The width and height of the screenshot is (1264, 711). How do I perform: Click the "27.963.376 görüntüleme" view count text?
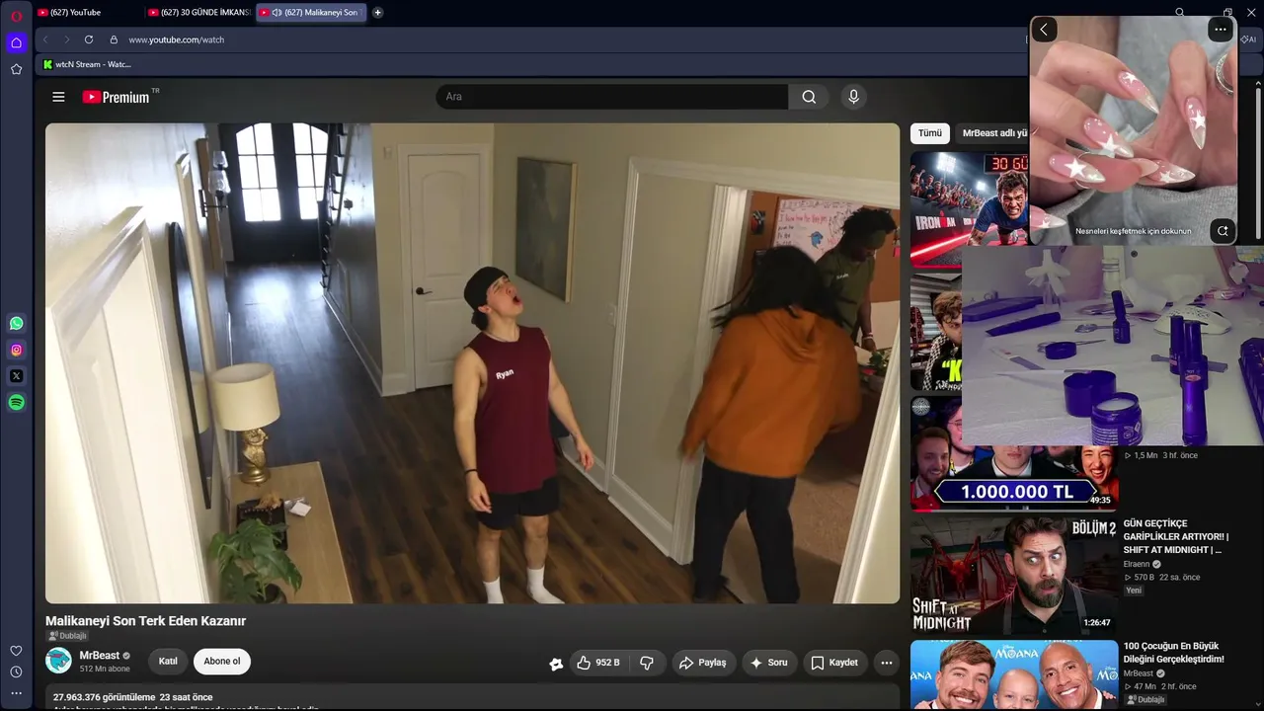(x=105, y=697)
